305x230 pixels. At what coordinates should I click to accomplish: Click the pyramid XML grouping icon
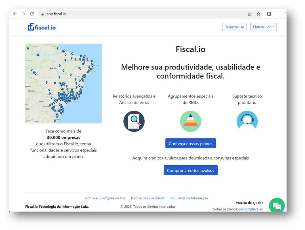pyautogui.click(x=191, y=121)
